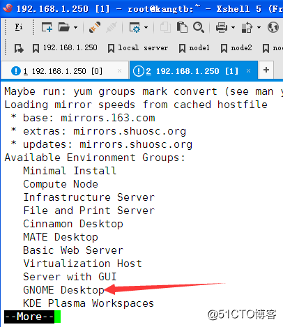Switch to tab 1 192.168.1.250 [0]
The height and width of the screenshot is (327, 283).
(x=65, y=71)
